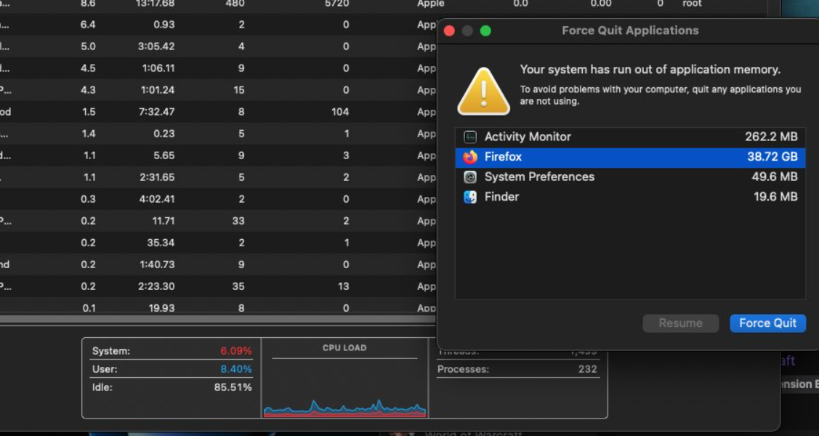Select the Finder face icon

click(x=470, y=197)
